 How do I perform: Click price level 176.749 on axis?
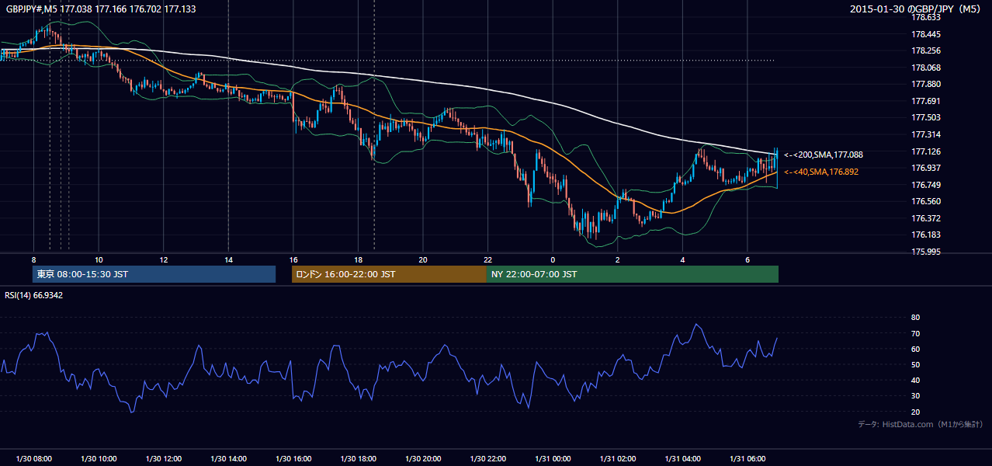[x=925, y=185]
